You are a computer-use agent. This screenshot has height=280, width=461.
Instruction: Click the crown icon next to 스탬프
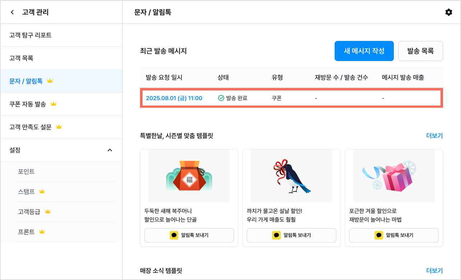point(42,191)
